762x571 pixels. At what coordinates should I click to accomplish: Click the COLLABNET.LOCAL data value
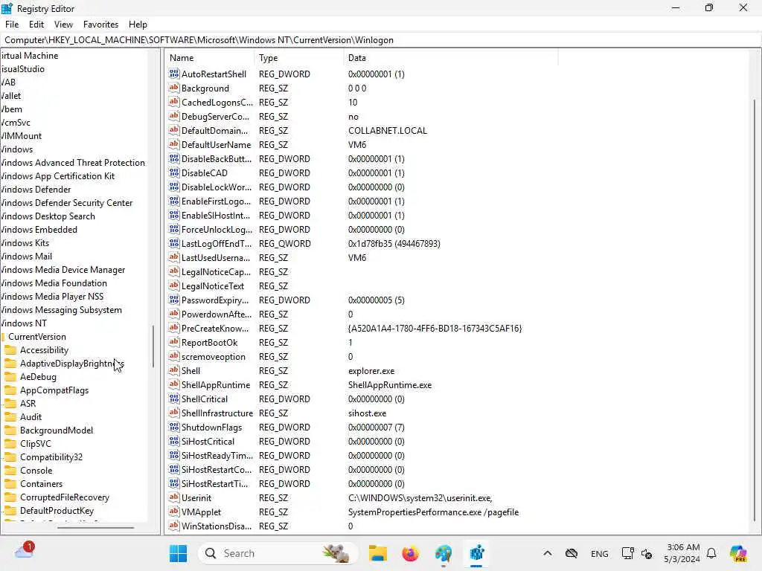387,131
